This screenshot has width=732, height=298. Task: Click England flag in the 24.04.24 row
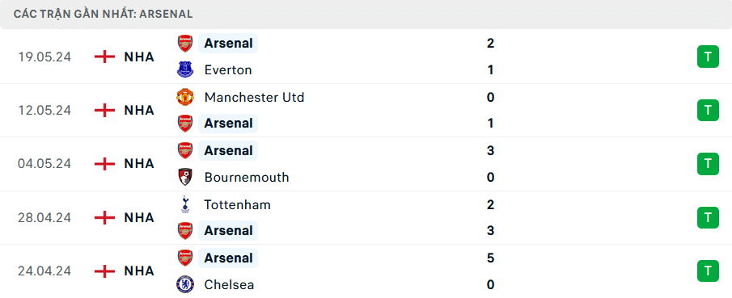coord(104,271)
